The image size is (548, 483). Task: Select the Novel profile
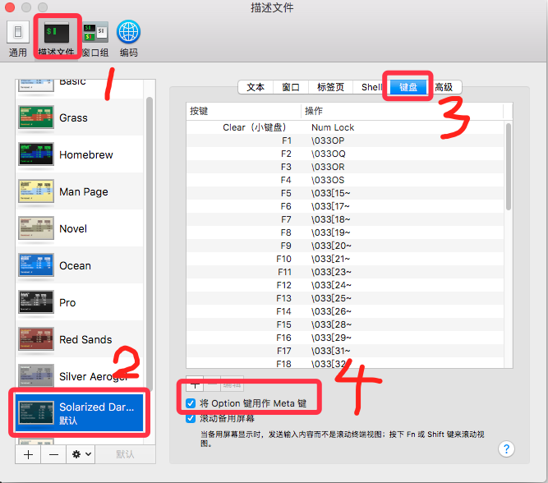80,228
